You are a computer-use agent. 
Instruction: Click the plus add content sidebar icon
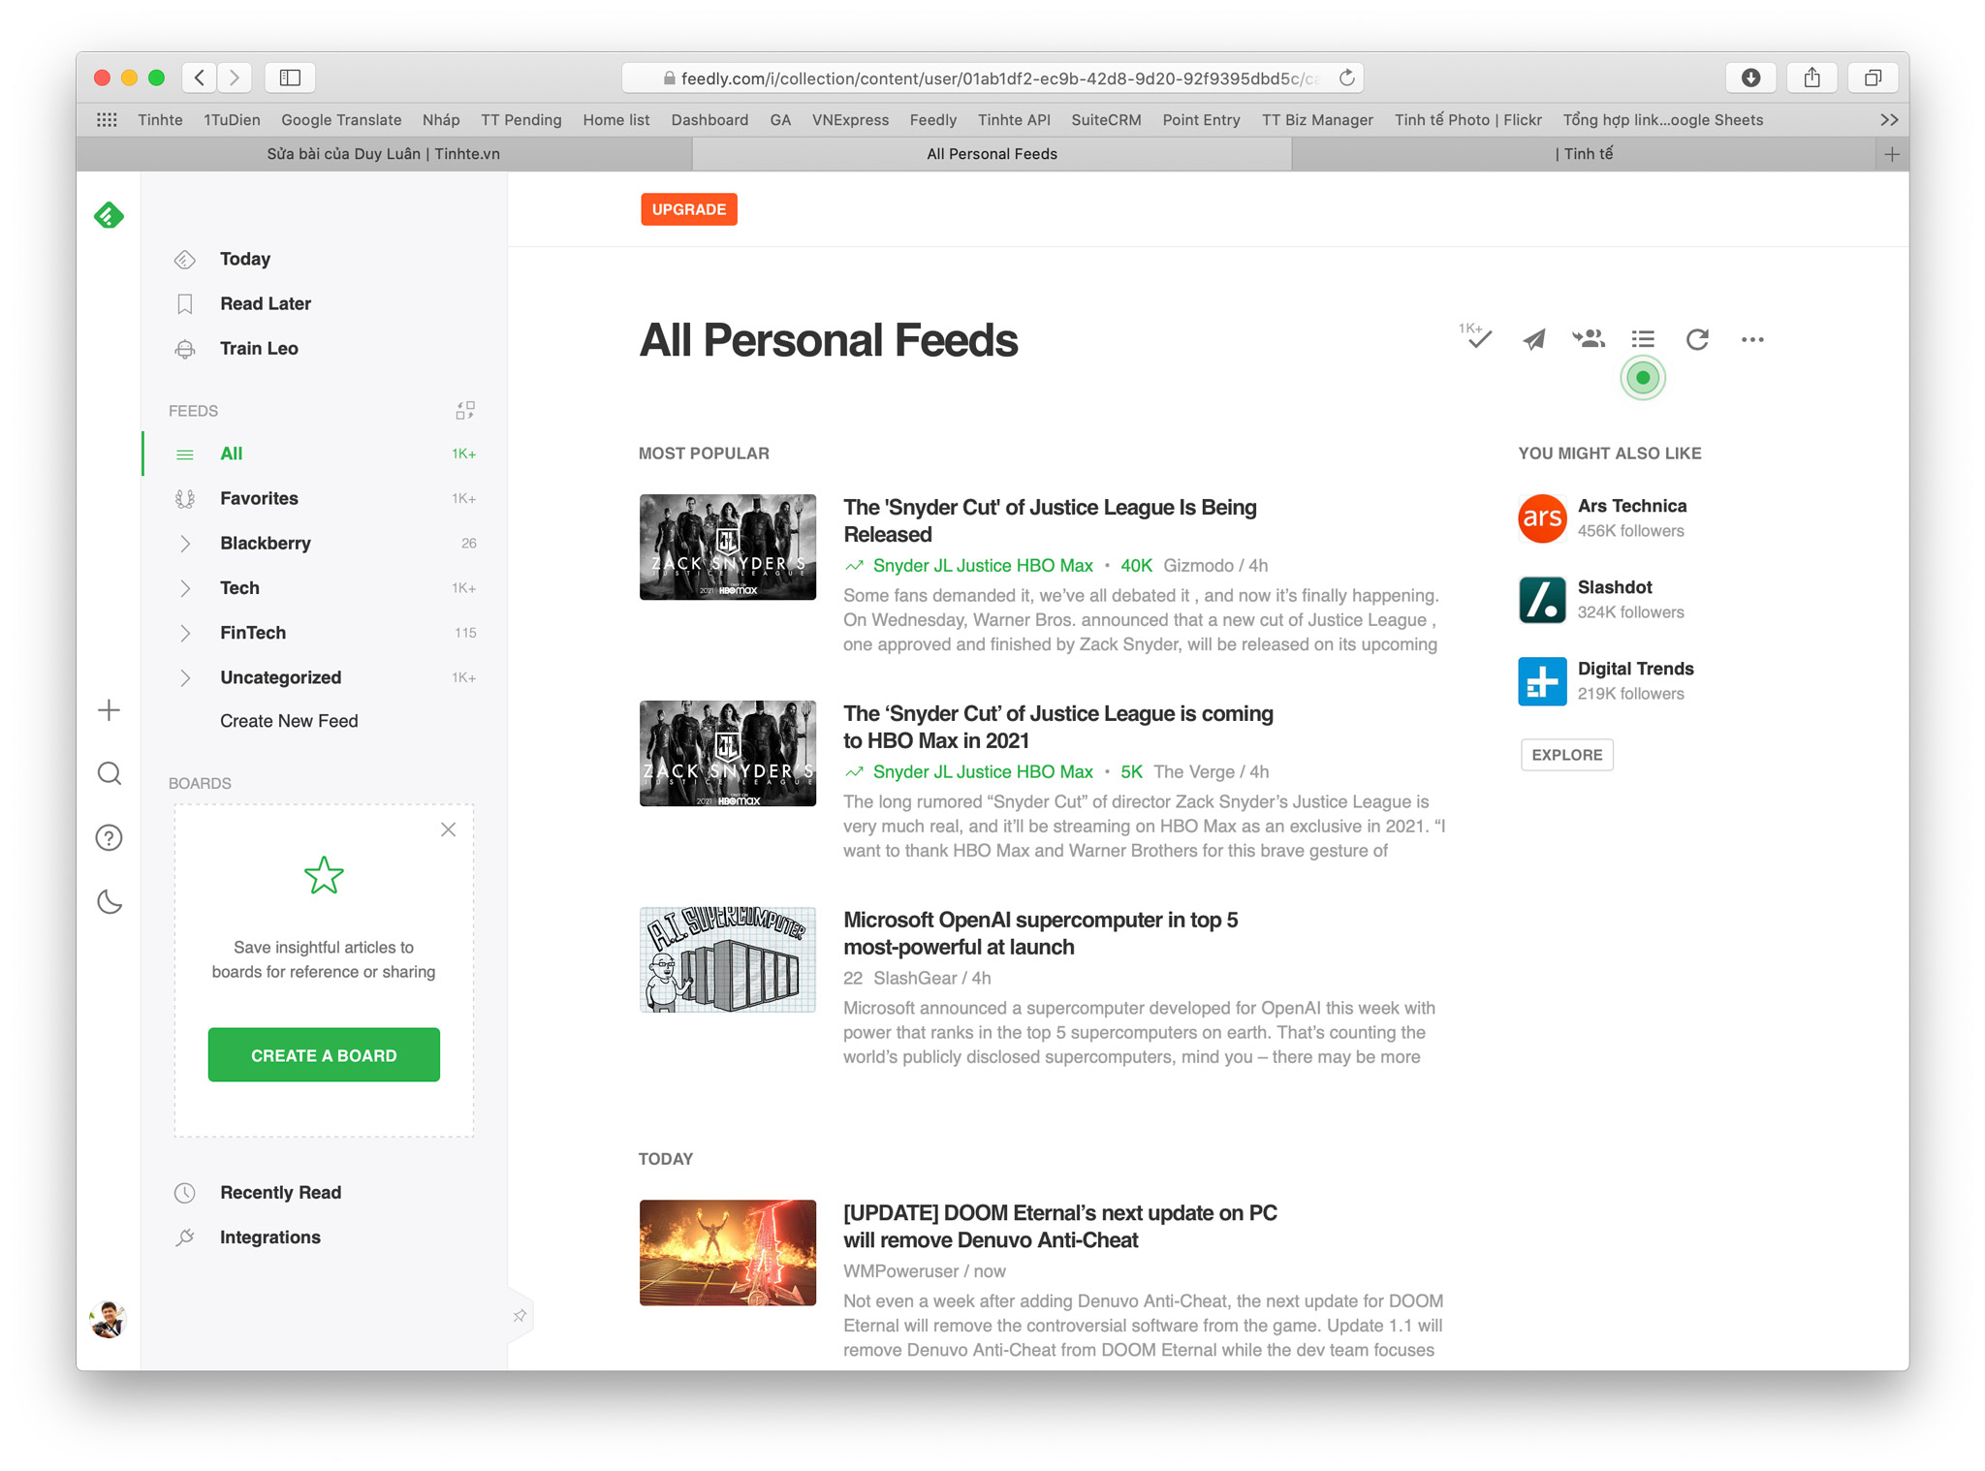coord(110,710)
